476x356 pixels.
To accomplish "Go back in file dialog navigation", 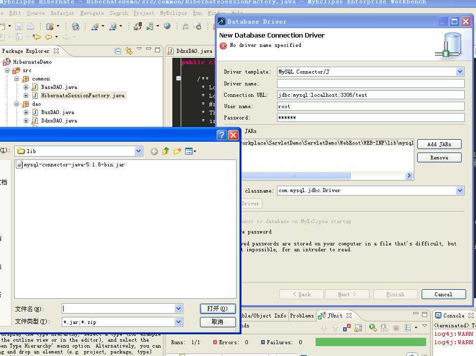I will pyautogui.click(x=154, y=151).
